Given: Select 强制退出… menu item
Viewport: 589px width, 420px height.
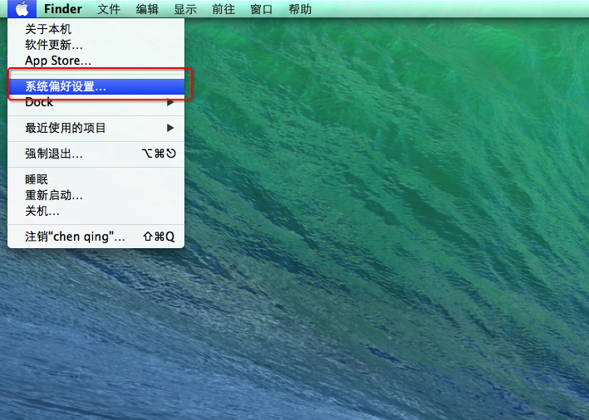Looking at the screenshot, I should tap(54, 154).
